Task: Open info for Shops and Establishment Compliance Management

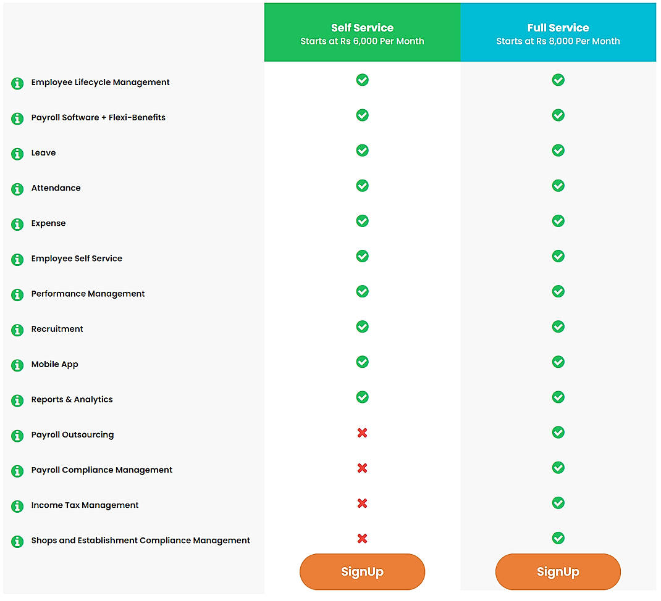Action: (17, 541)
